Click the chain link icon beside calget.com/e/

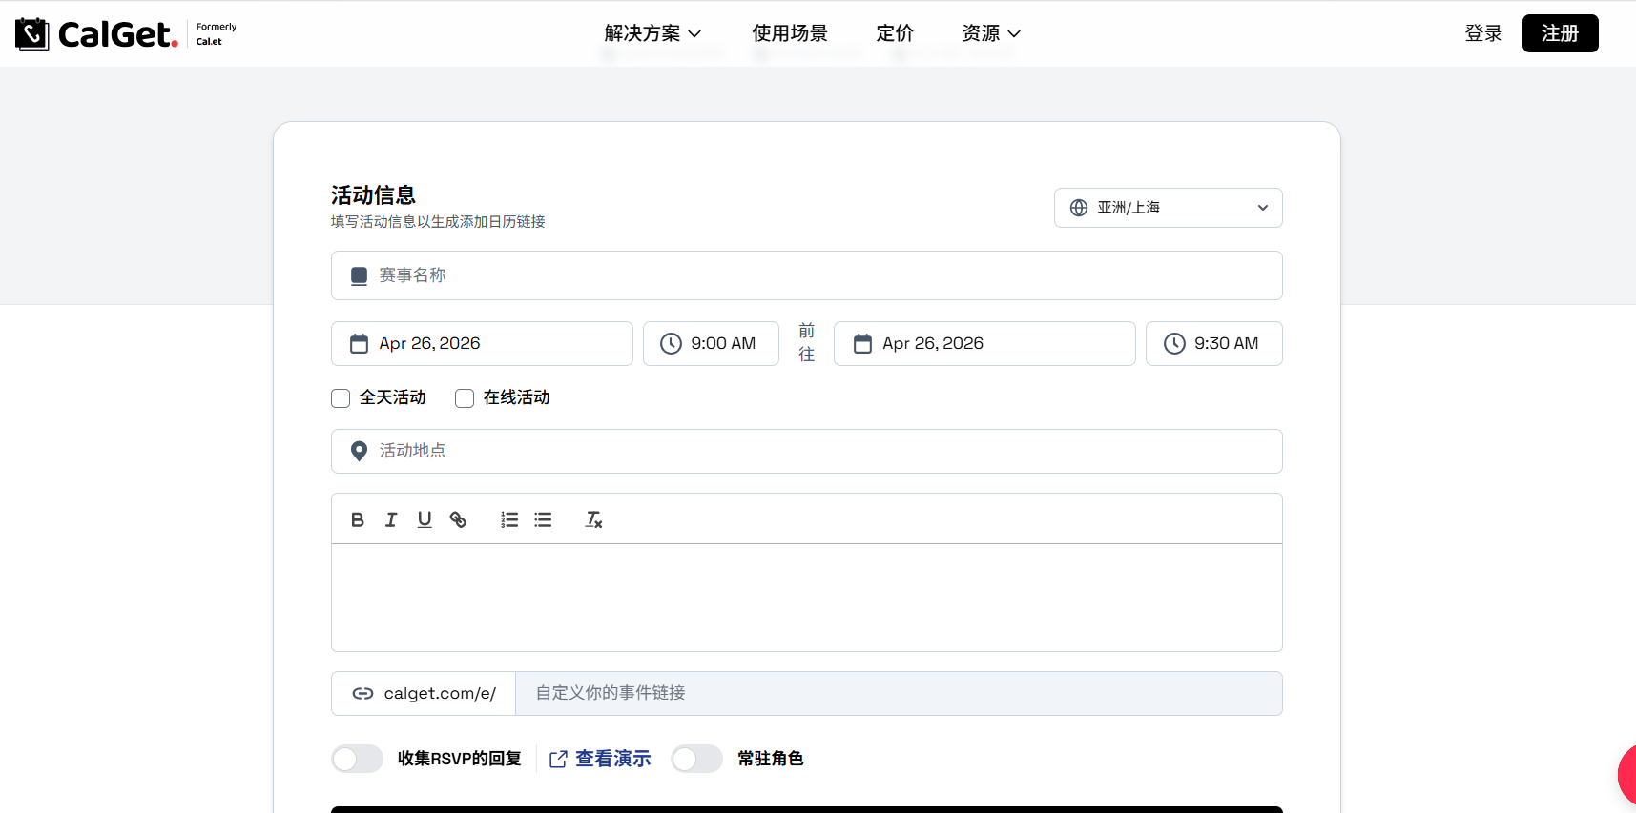(362, 693)
